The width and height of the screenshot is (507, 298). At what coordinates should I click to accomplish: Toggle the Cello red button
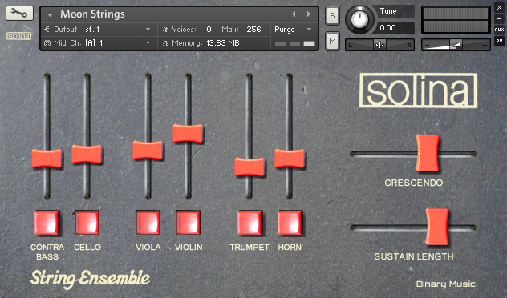87,223
